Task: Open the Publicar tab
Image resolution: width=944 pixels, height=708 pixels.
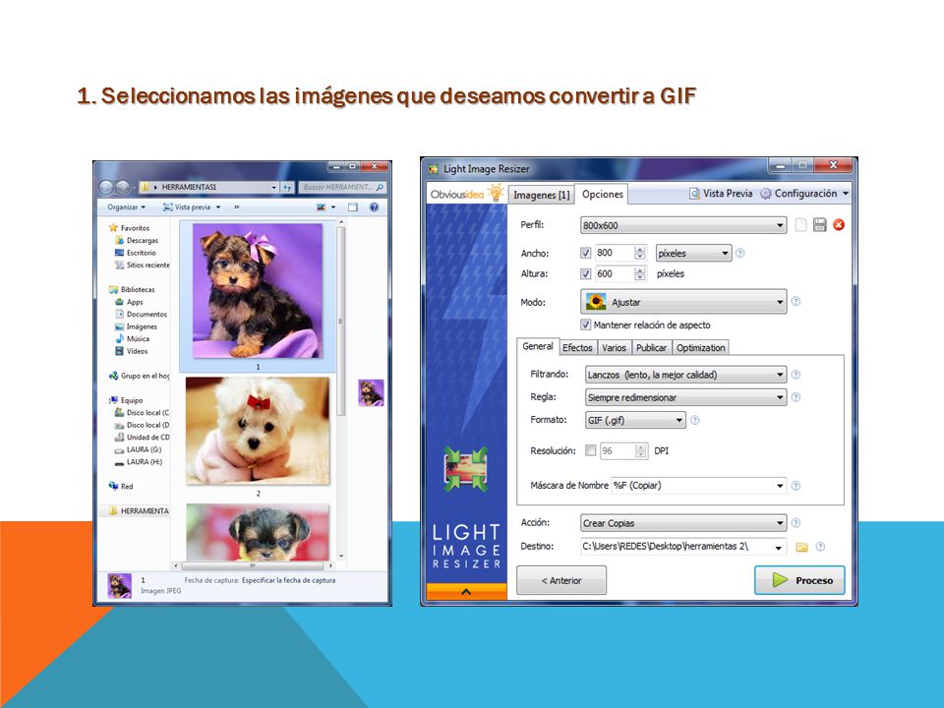Action: pos(651,348)
